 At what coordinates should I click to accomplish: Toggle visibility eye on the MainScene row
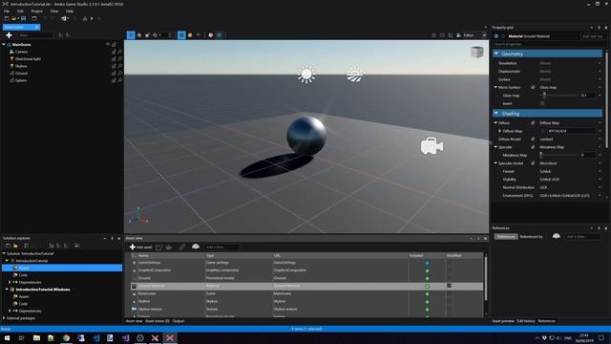pyautogui.click(x=107, y=45)
